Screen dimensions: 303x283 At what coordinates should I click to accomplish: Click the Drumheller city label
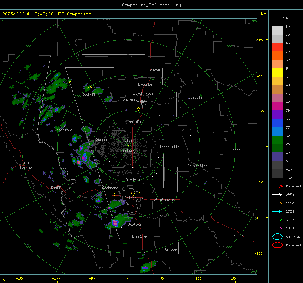(197, 166)
